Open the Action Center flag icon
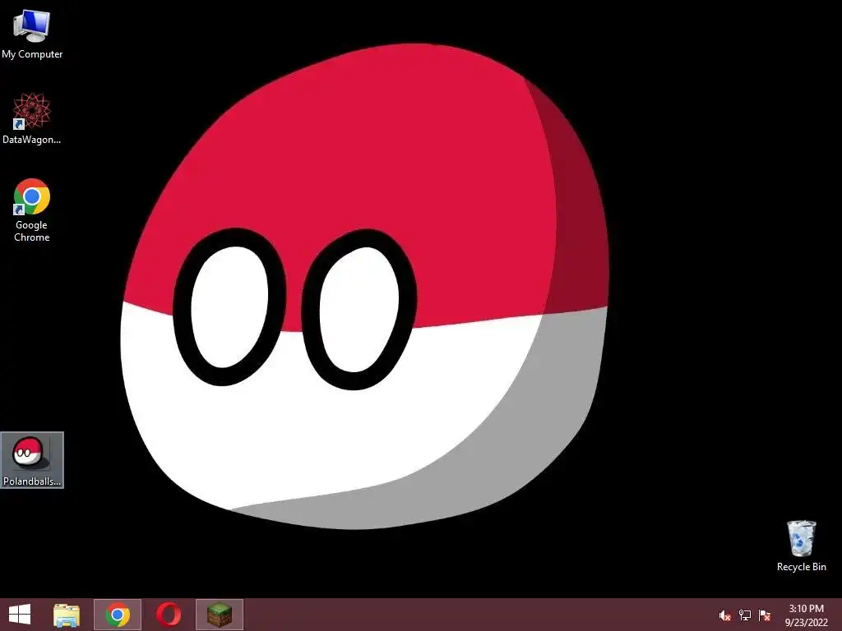This screenshot has height=631, width=842. [x=765, y=615]
